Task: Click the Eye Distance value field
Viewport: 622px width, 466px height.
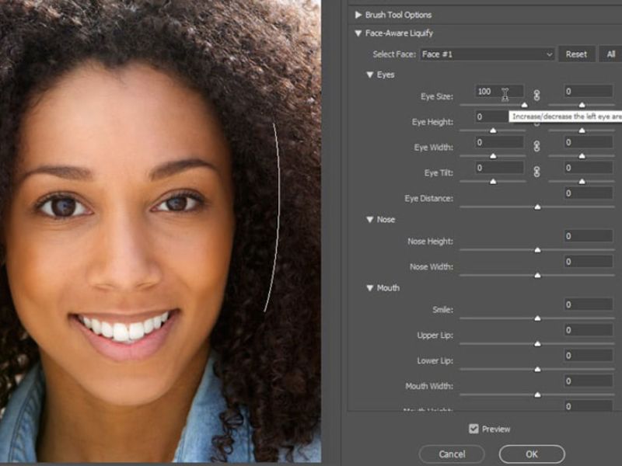Action: [x=589, y=193]
